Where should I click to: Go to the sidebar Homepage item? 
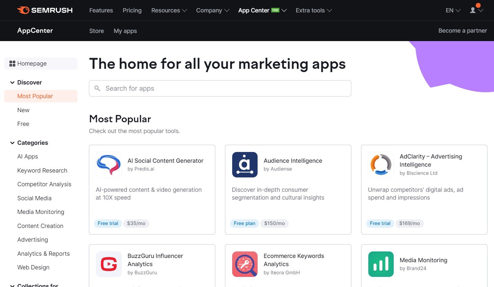pos(32,64)
